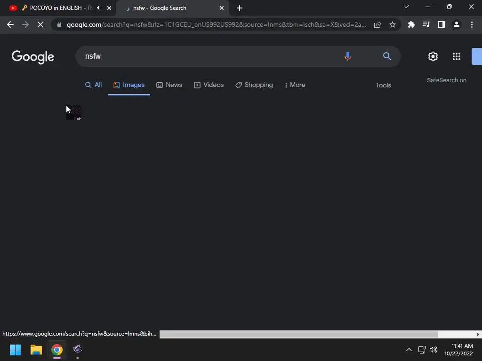482x361 pixels.
Task: Click the blue search magnifier button
Action: 387,56
